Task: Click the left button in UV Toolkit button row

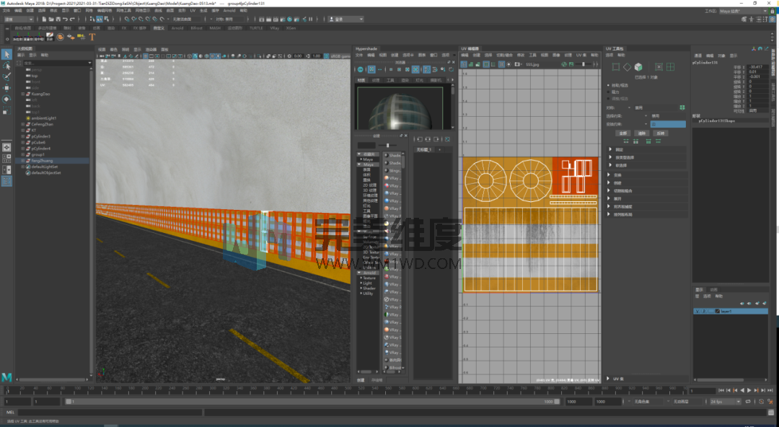Action: click(623, 133)
